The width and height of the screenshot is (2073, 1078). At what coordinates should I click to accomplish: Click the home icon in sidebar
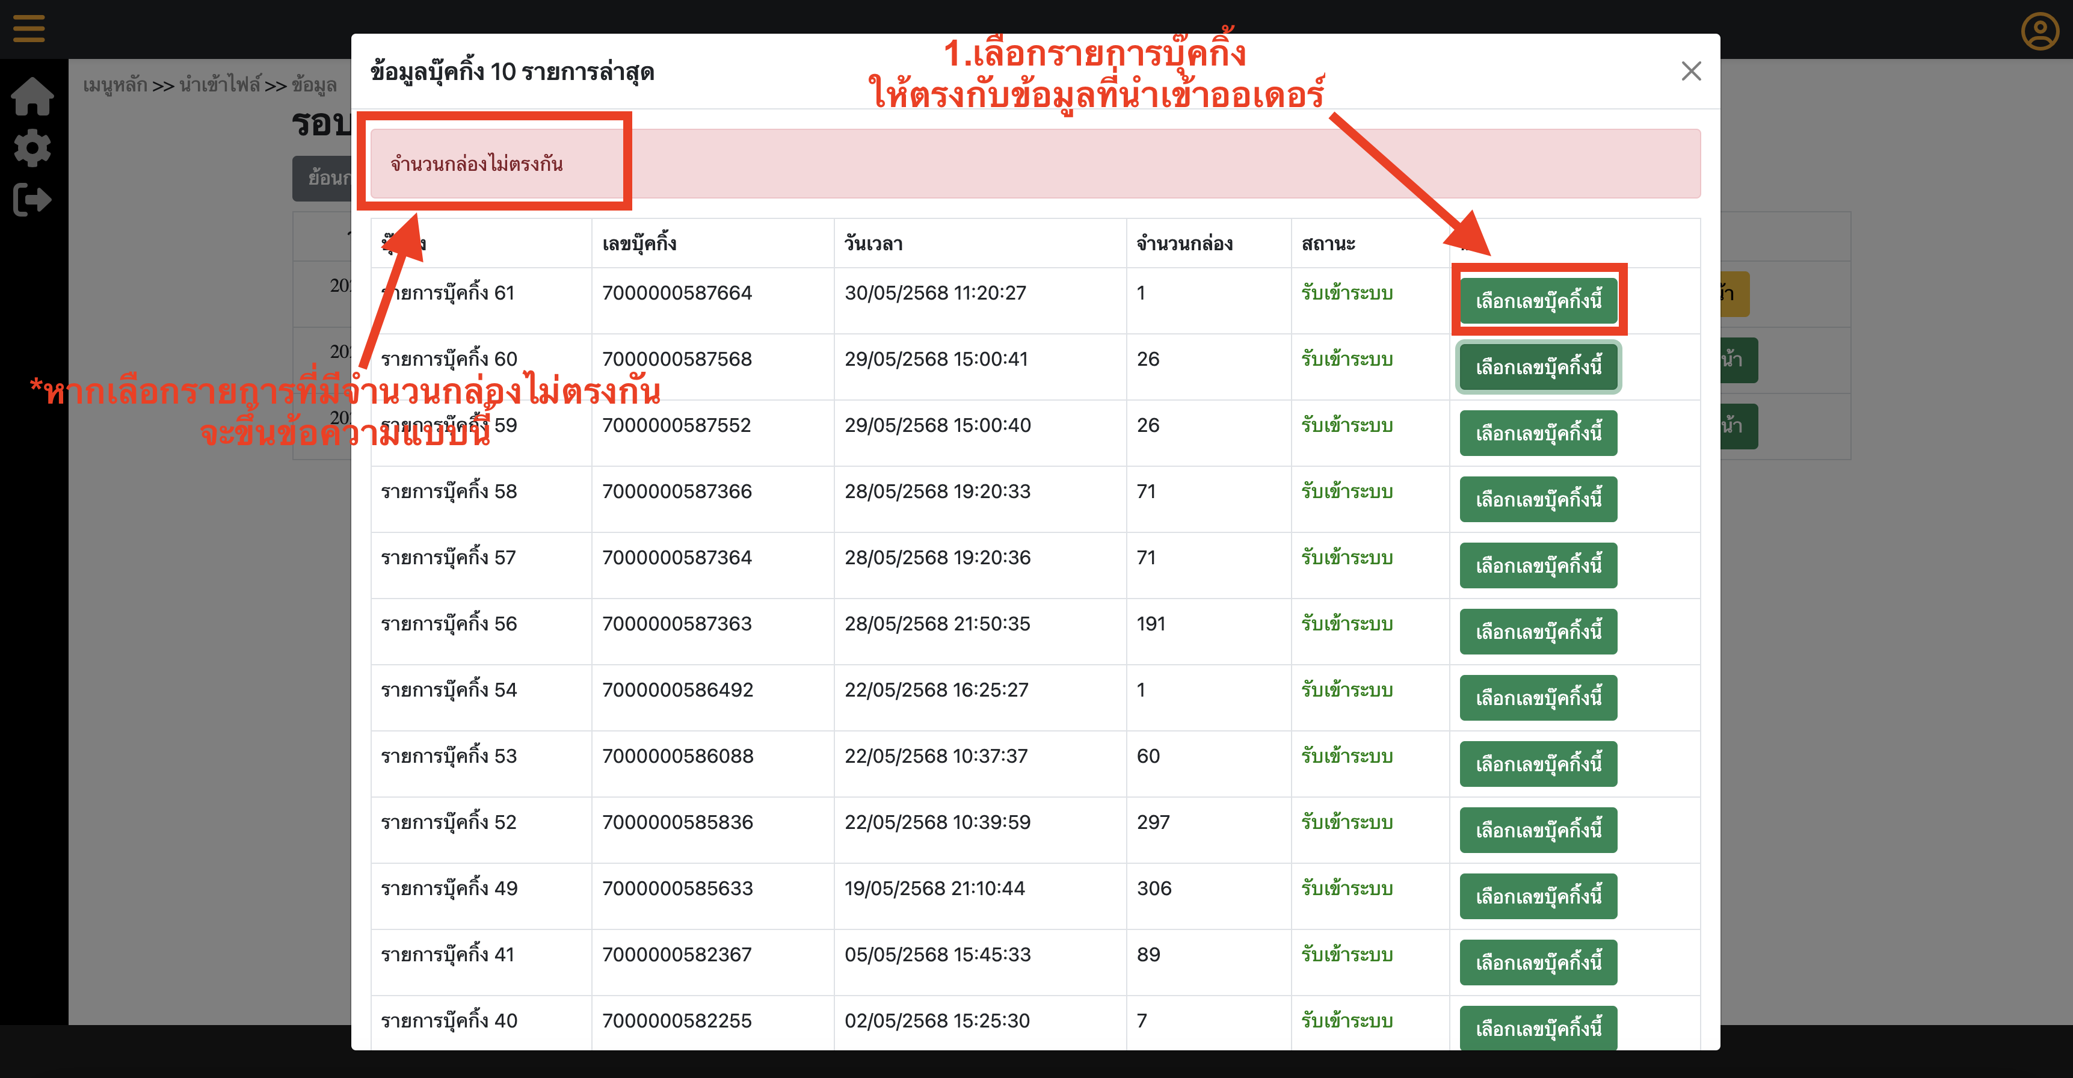click(32, 96)
